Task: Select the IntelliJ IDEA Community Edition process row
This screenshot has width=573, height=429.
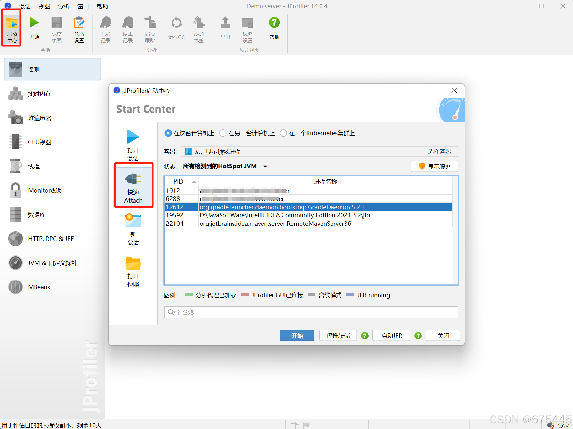Action: 309,215
